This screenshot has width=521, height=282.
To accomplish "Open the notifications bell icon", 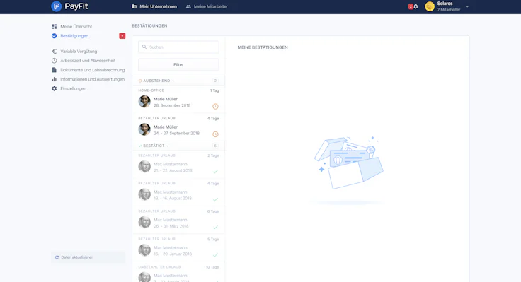I will point(416,6).
